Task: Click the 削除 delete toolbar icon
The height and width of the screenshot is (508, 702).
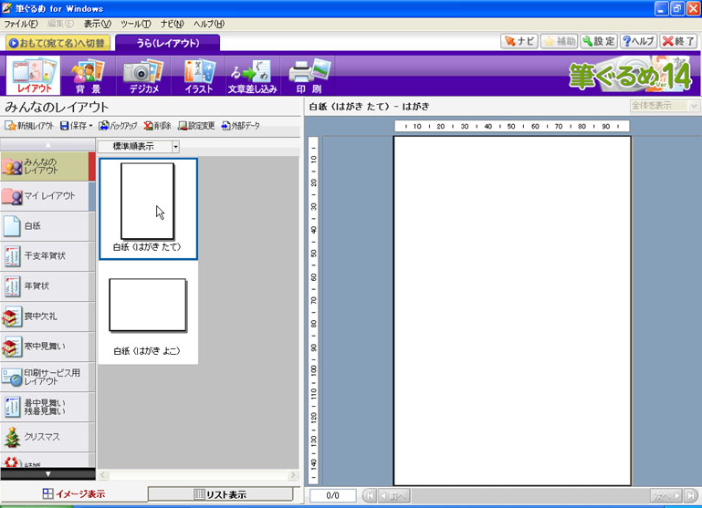Action: [156, 126]
